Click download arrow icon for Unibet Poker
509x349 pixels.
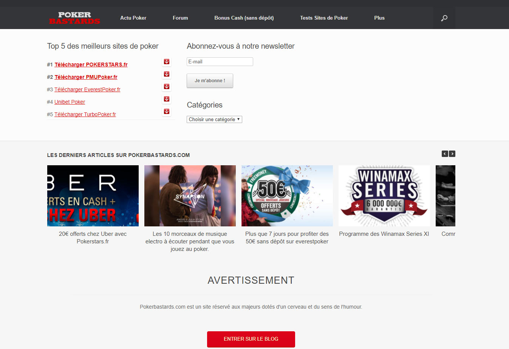click(167, 99)
